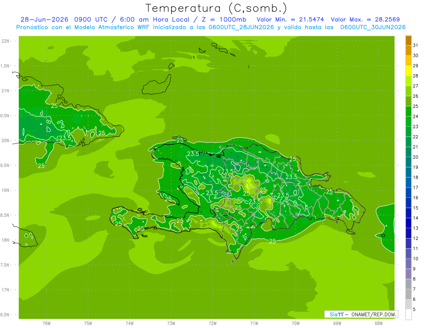Click the "21N" latitude label
425x328 pixels.
click(x=6, y=91)
